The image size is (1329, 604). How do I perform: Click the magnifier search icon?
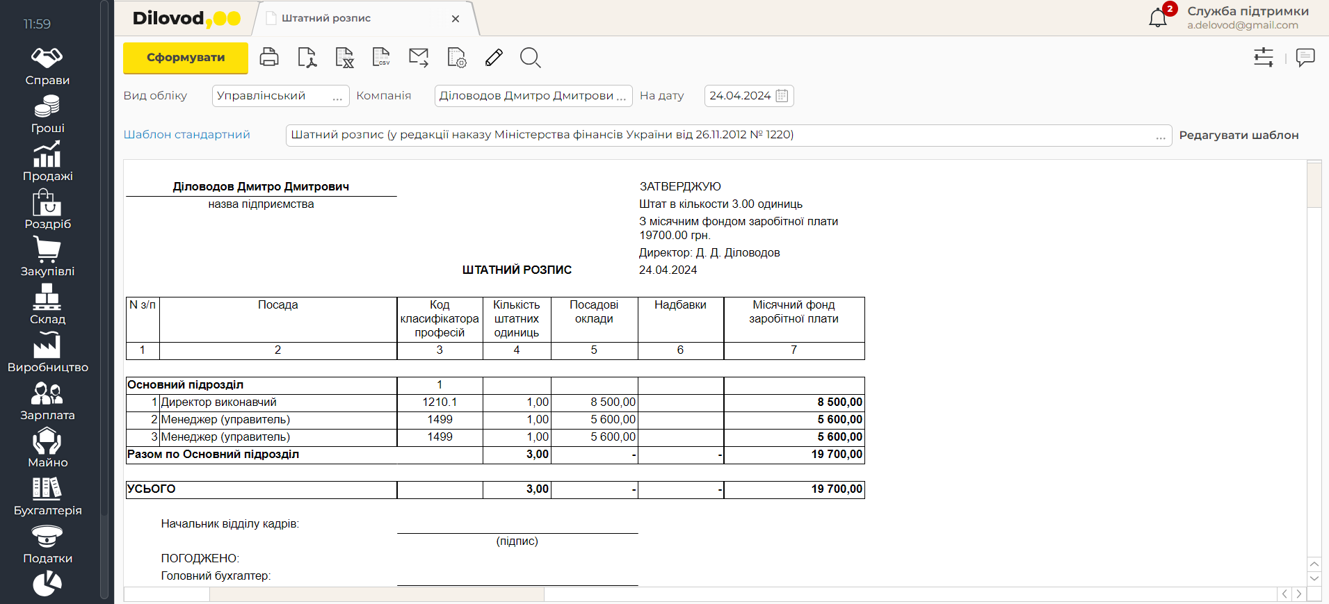[x=530, y=57]
